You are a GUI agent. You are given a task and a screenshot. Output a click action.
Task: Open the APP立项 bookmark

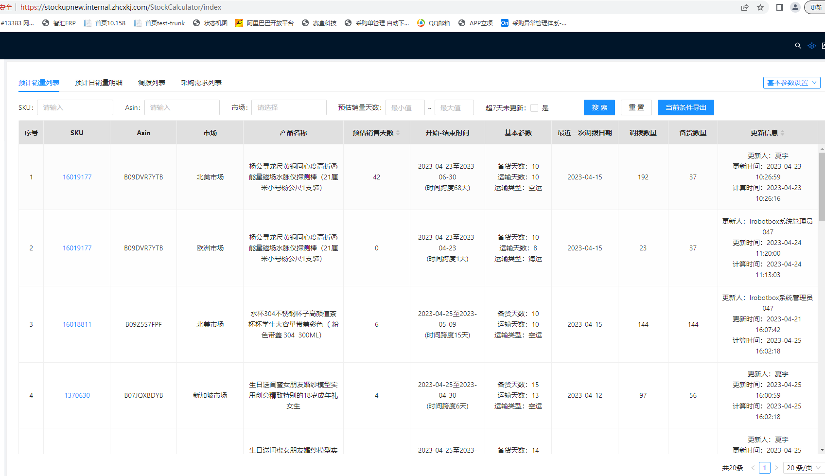point(475,23)
